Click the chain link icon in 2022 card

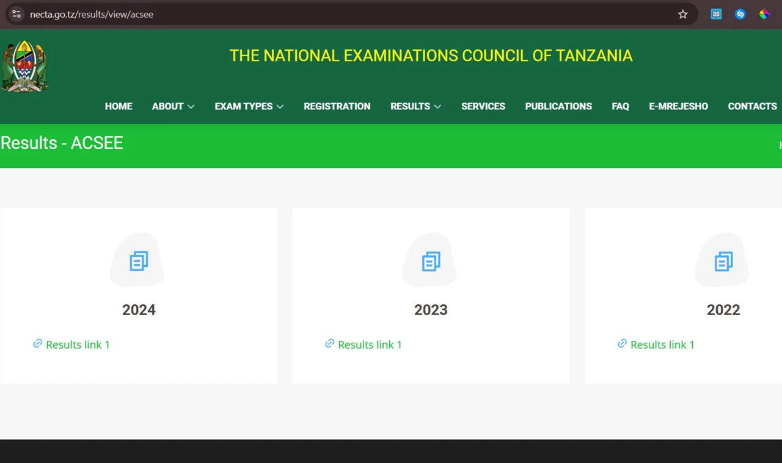[x=623, y=344]
